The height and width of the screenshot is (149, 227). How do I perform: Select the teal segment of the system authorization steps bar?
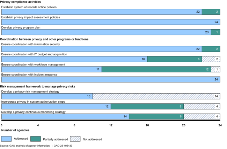pyautogui.click(x=147, y=106)
